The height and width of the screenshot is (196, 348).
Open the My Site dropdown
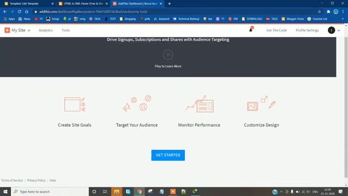click(x=21, y=30)
